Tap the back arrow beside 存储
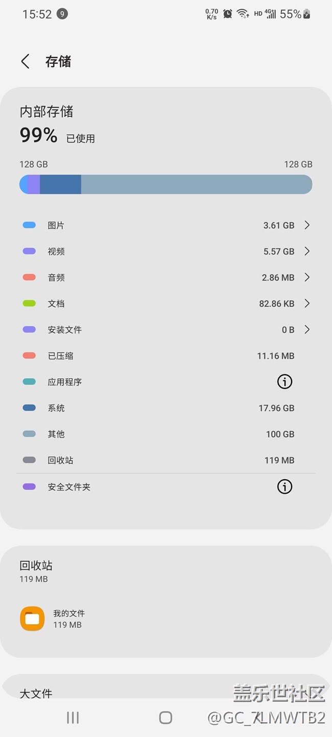Screen dimensions: 332x737 (x=25, y=62)
